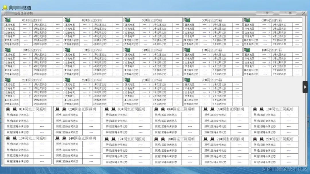Screen dimensions: 310x174
Task: Go to previous page with 上一页
Action: [x=265, y=13]
